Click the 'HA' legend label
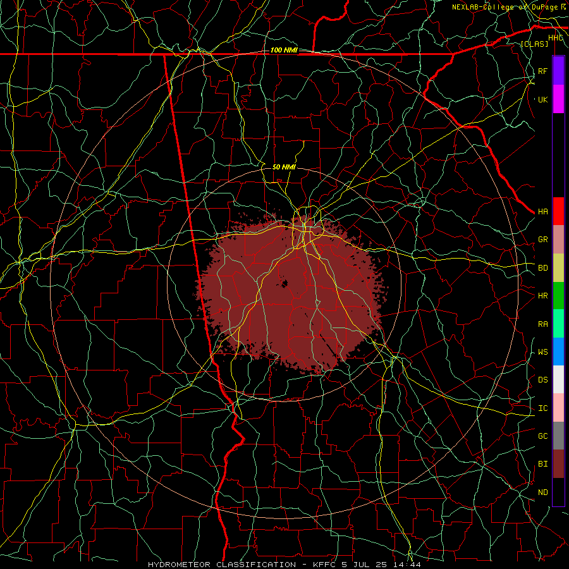The image size is (569, 569). (542, 212)
